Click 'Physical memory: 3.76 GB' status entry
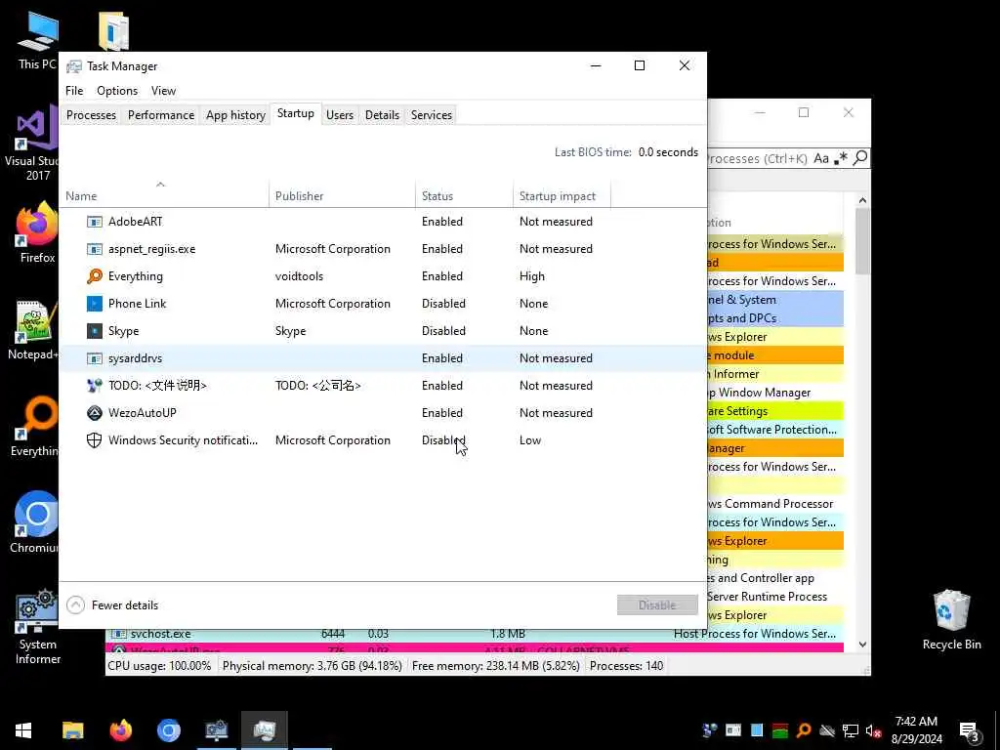Screen dimensions: 1000x750 (x=312, y=666)
